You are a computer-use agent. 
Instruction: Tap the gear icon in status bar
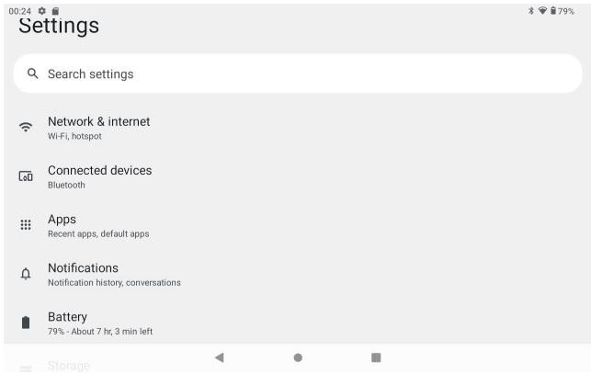click(x=42, y=11)
